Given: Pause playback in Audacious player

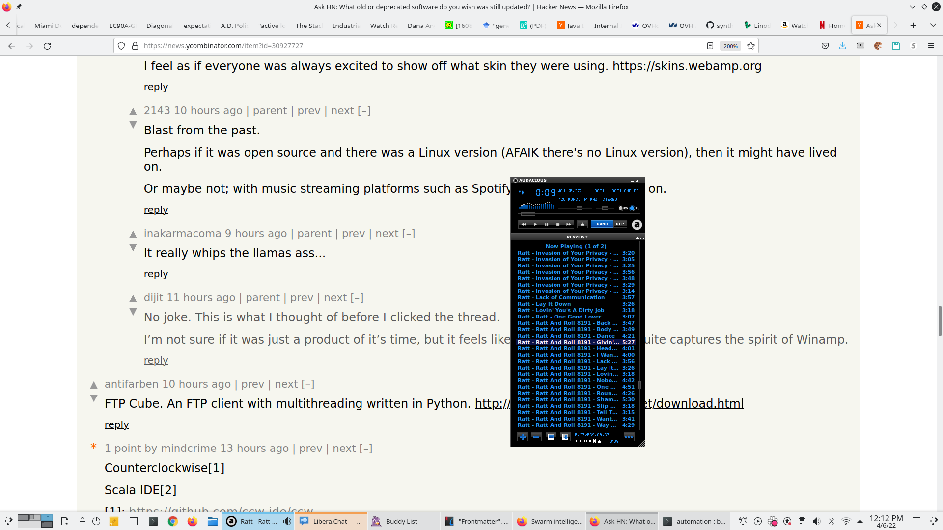Looking at the screenshot, I should pos(546,224).
